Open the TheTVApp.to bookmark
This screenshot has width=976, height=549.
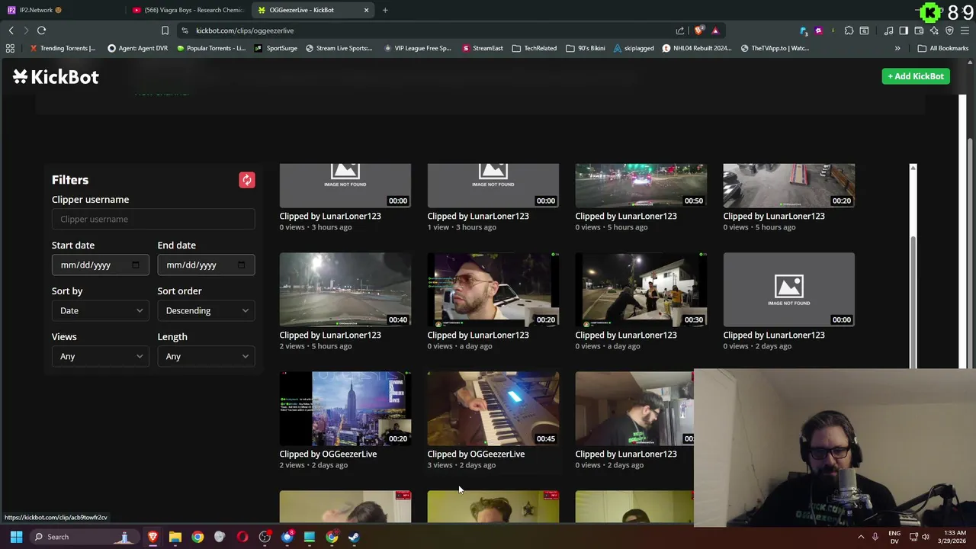pos(774,48)
